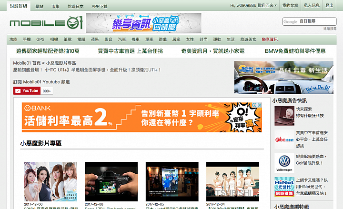Click 快來探索 妳有什麼狂科技 ad text
Viewport: 343px width, 209px height.
click(310, 112)
